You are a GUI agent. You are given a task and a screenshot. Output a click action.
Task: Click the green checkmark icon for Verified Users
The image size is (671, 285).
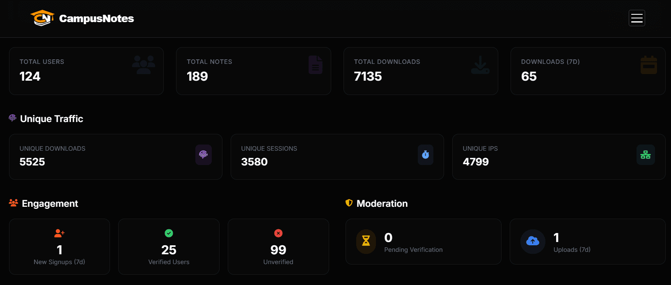coord(169,233)
